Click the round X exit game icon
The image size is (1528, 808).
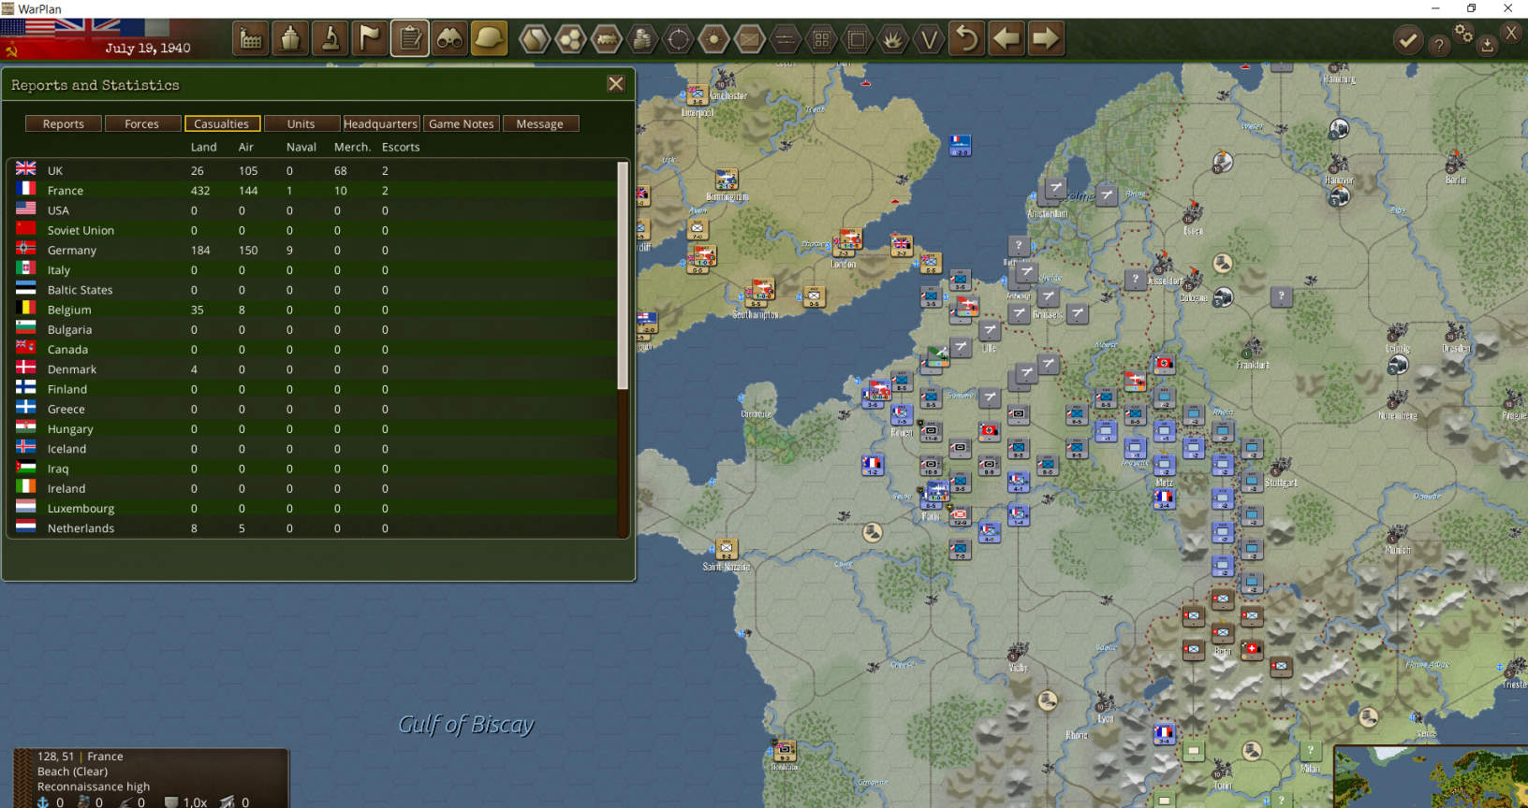(1510, 32)
